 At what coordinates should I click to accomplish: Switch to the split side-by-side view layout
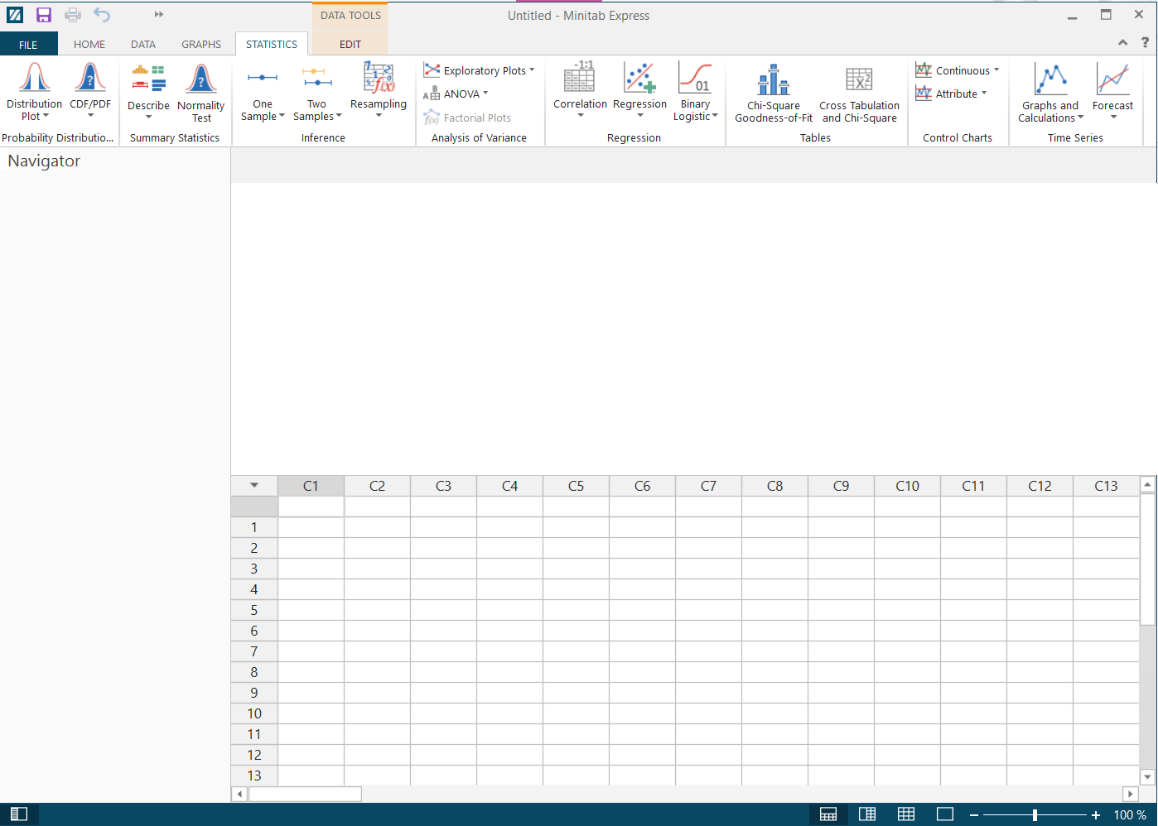867,814
